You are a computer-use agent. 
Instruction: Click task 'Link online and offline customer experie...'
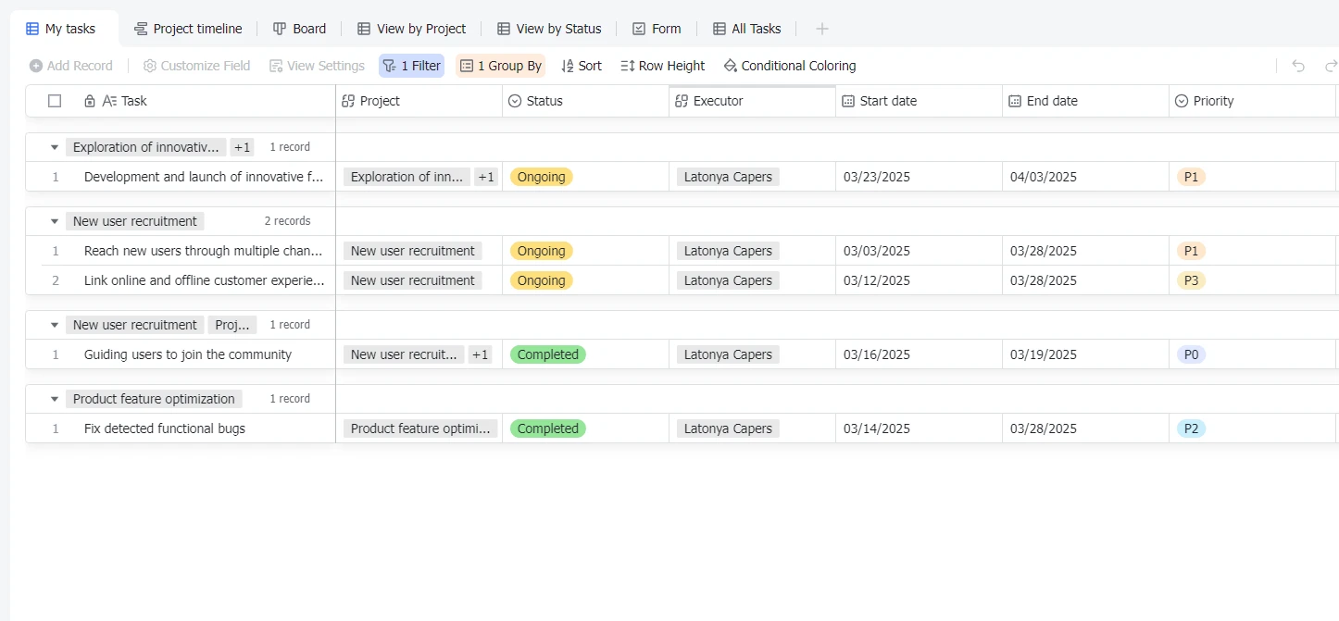205,280
